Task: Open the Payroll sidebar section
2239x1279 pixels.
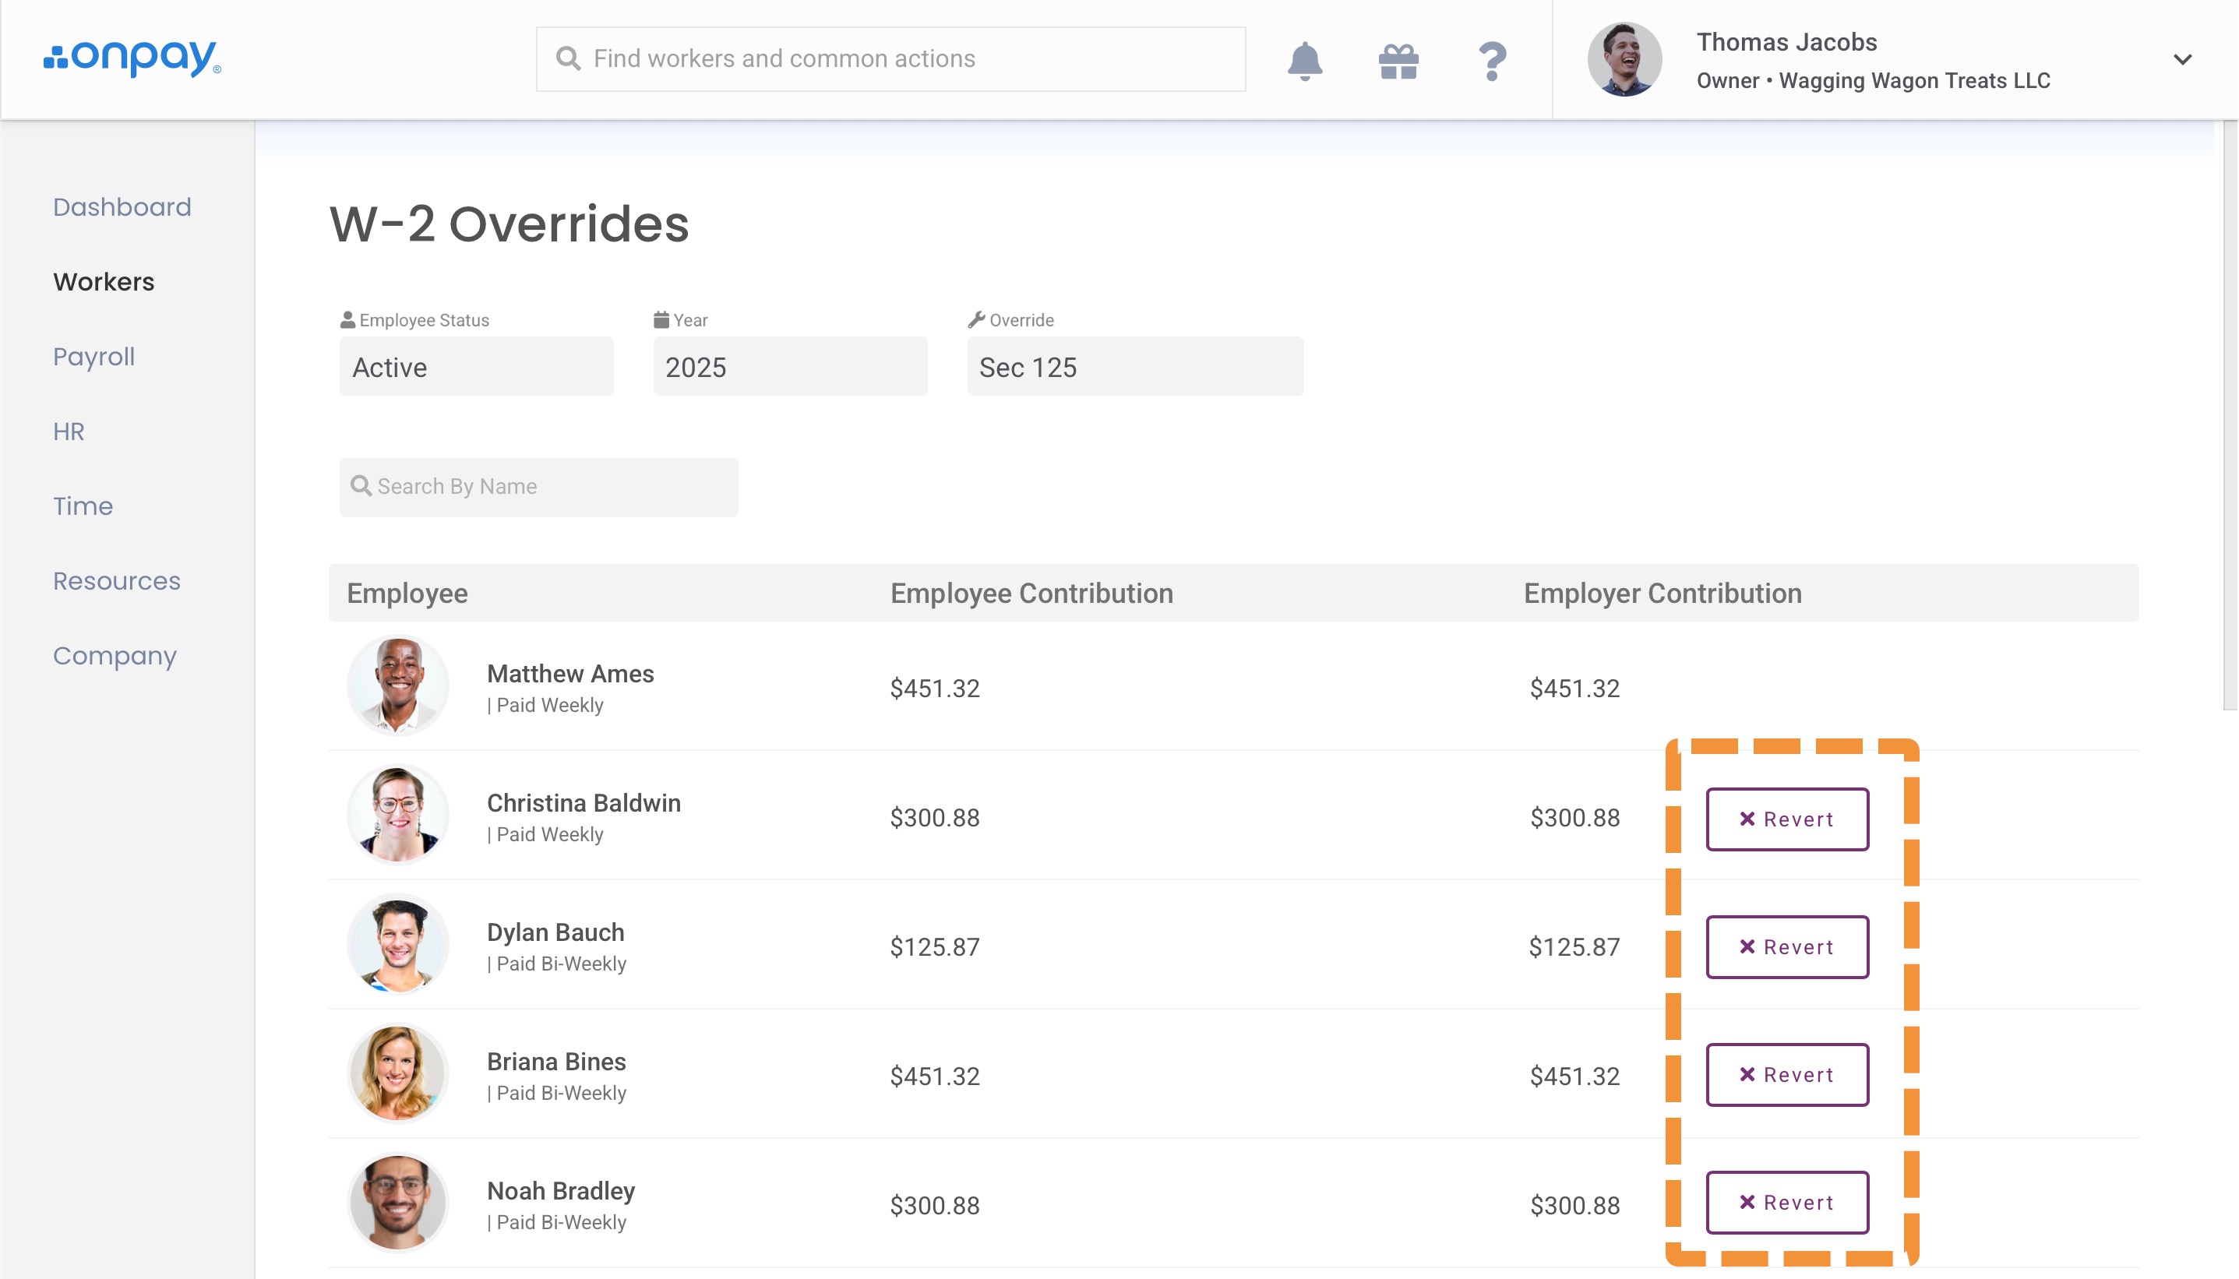Action: pyautogui.click(x=94, y=357)
